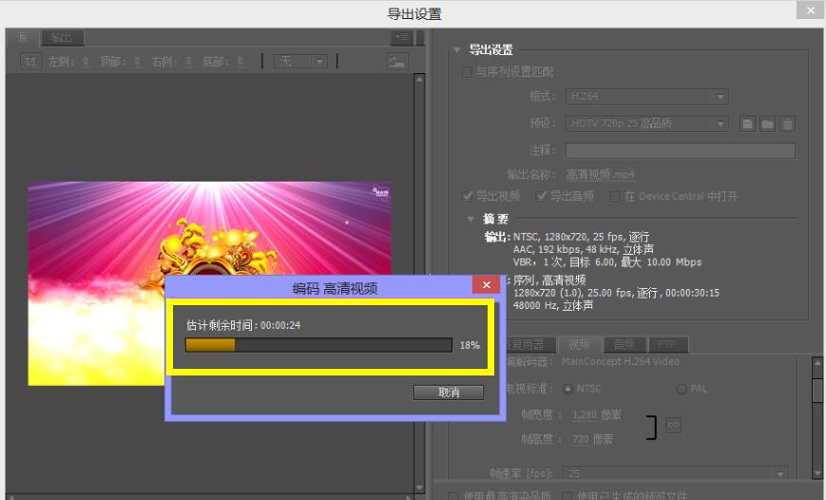Click the output name 高清视频.mp4 link
This screenshot has width=826, height=500.
click(600, 175)
